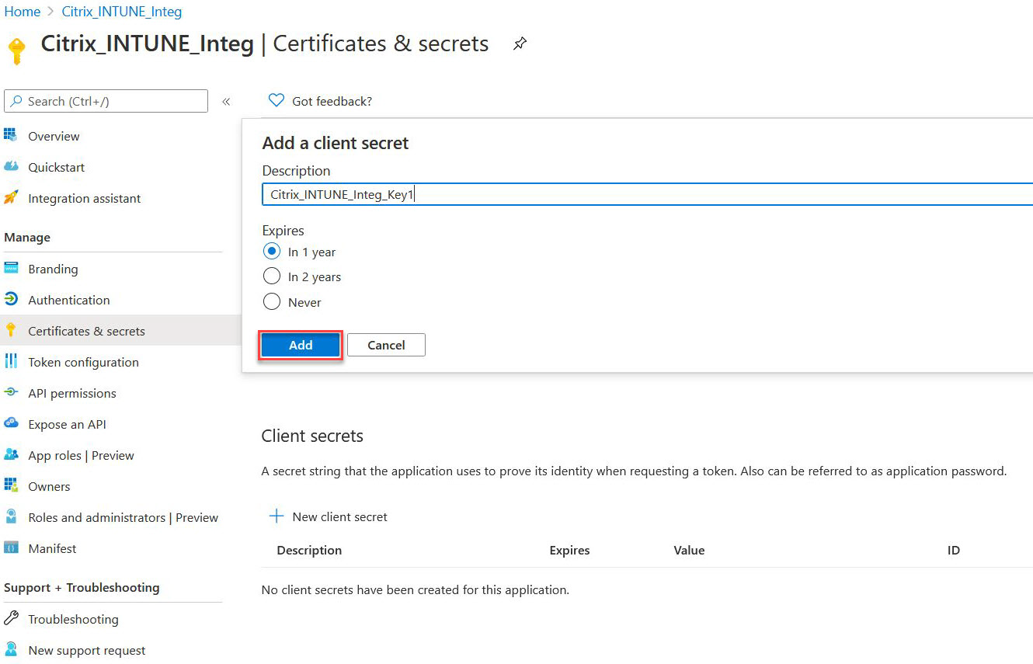Click the API permissions icon
Image resolution: width=1033 pixels, height=664 pixels.
11,393
